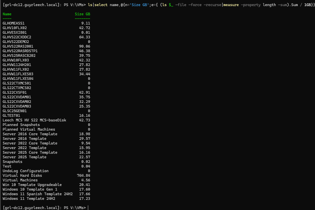The image size is (315, 210).
Task: Click the 20.41 size value
Action: point(85,185)
